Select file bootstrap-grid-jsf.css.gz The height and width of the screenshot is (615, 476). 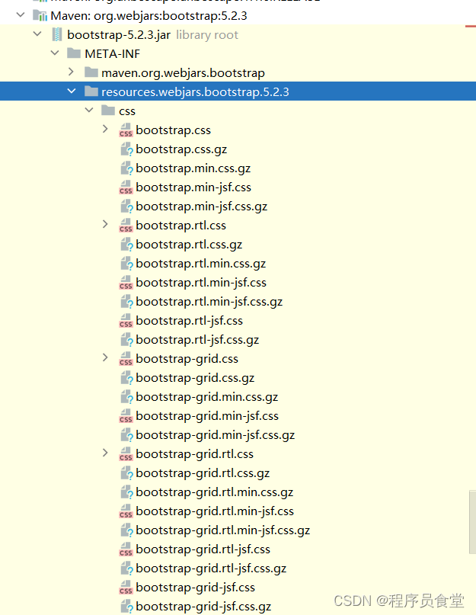[203, 607]
